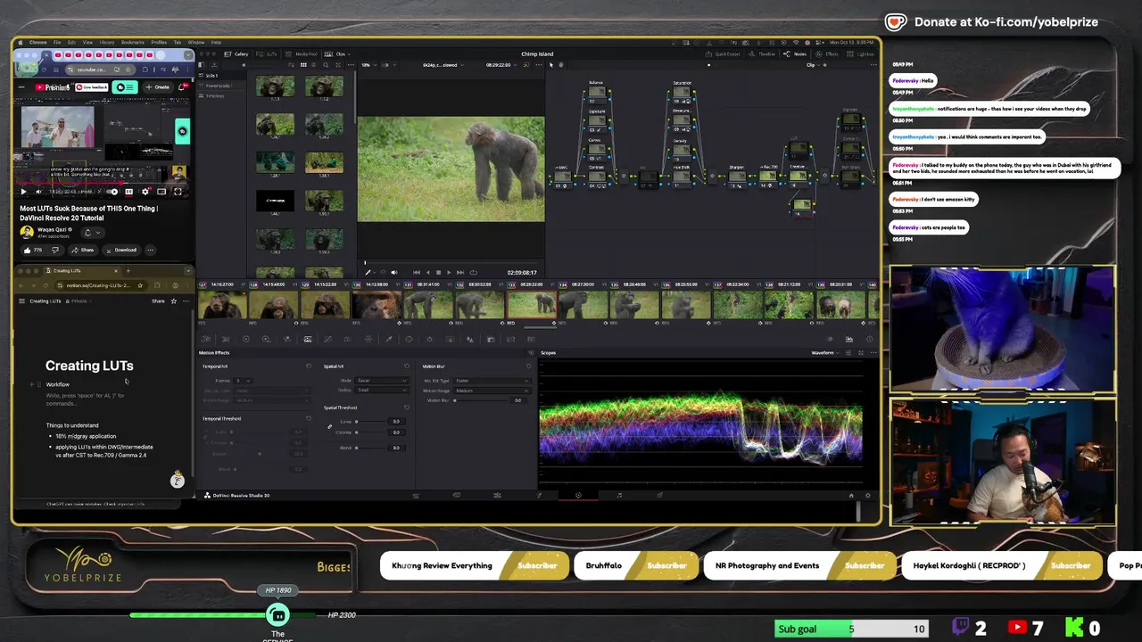Adjust the Motion Blur amount slider
Viewport: 1142px width, 642px height.
coord(482,400)
